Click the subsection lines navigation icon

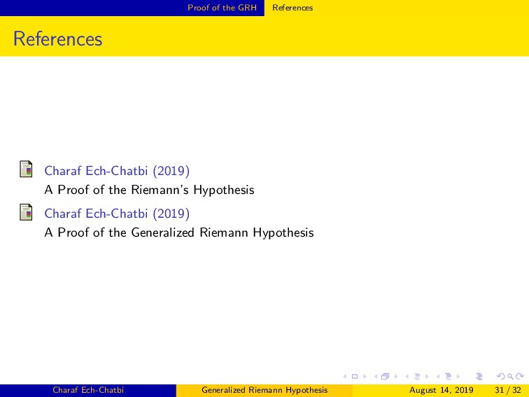pyautogui.click(x=417, y=377)
